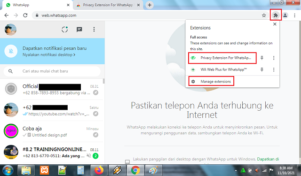The width and height of the screenshot is (301, 176).
Task: Open the WhatsApp sidebar three-dot menu
Action: pos(94,29)
